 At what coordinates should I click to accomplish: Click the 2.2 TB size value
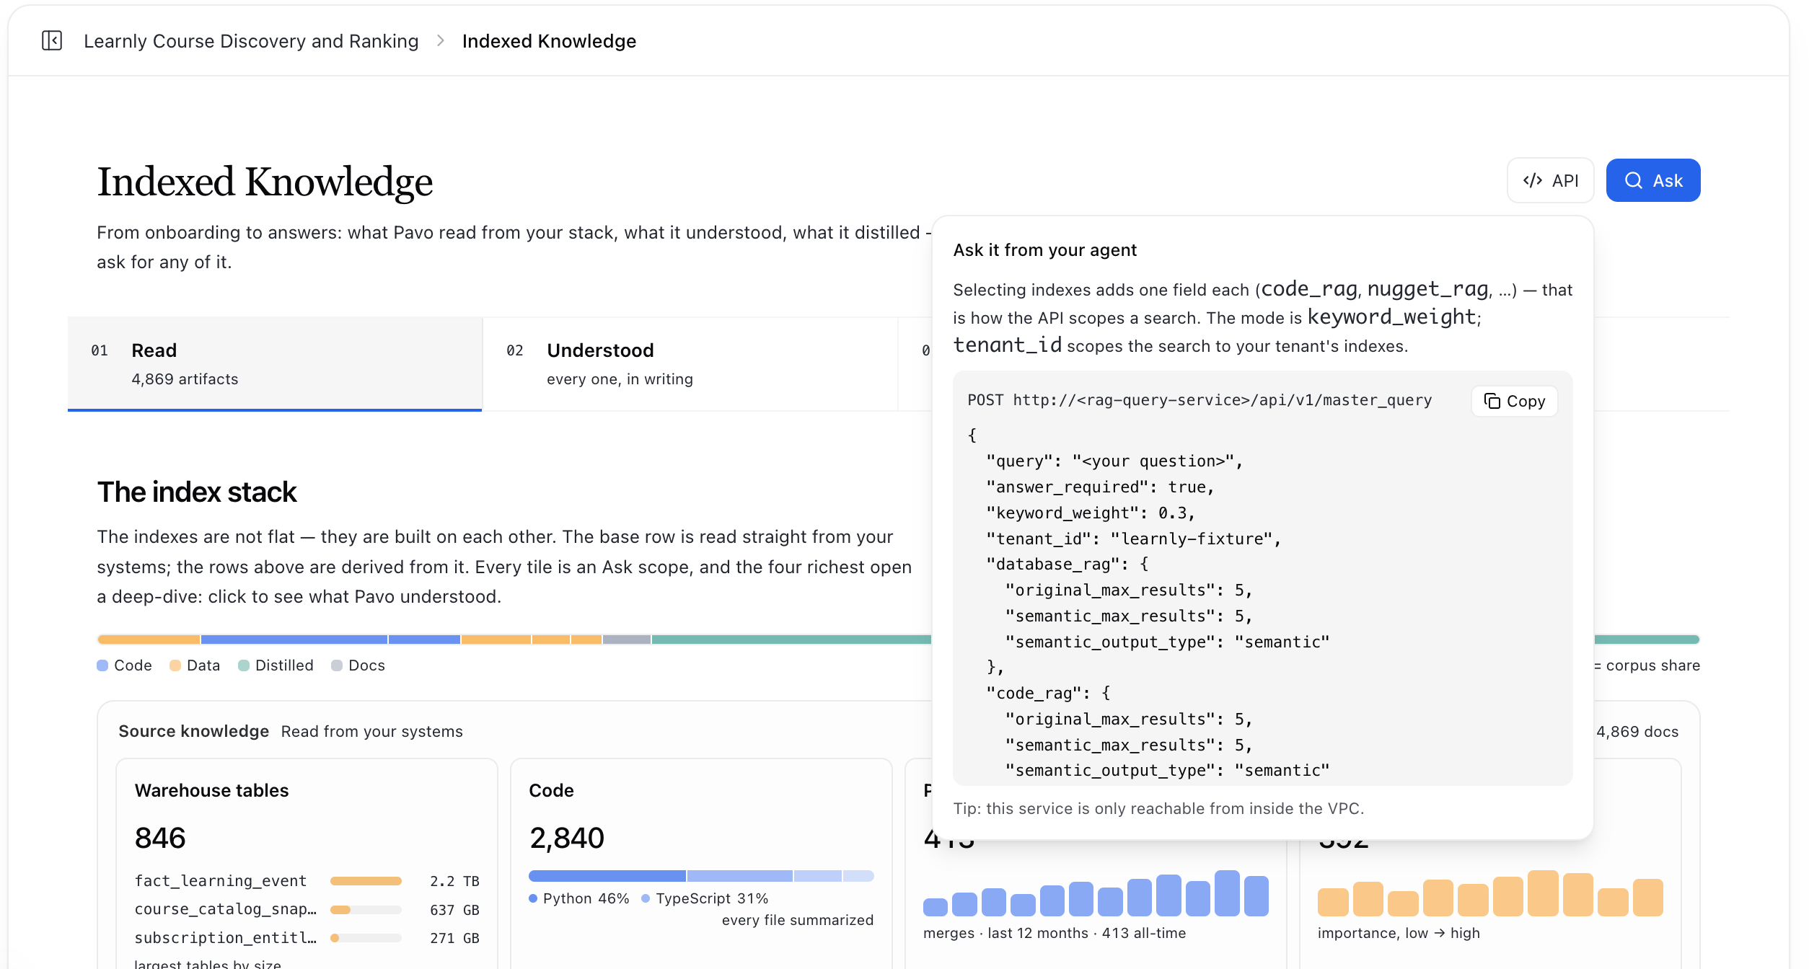click(x=454, y=881)
